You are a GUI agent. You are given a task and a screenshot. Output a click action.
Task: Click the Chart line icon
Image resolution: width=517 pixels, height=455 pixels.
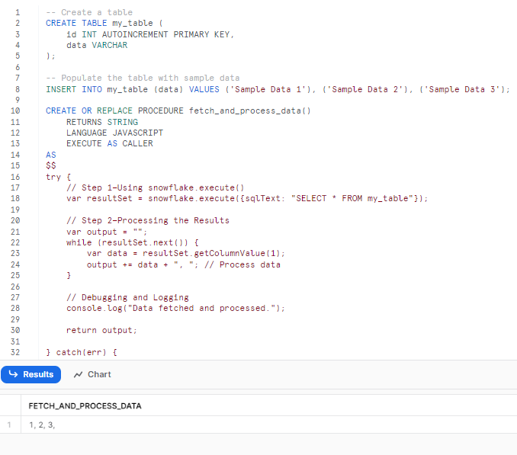[78, 375]
